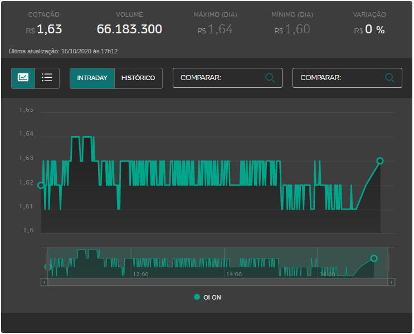This screenshot has width=414, height=334.
Task: Click the horizontal scrollbar track under the navigator
Action: click(x=217, y=282)
